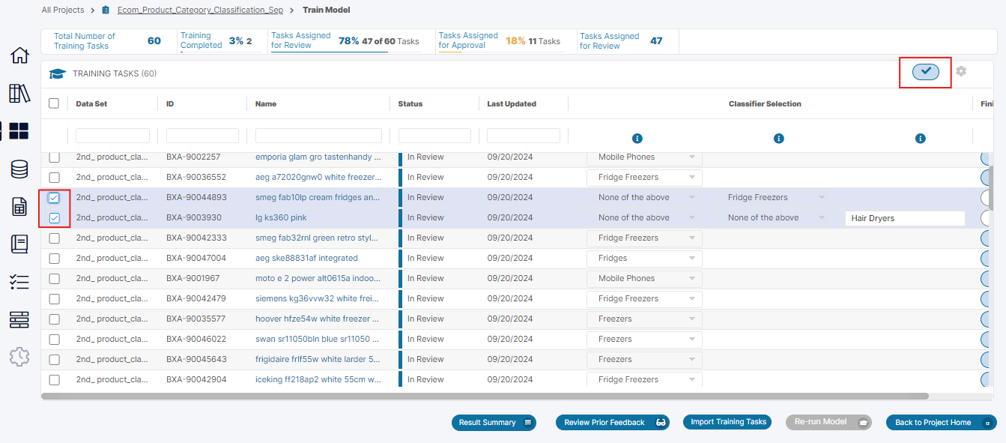Click the Name column filter field

click(318, 136)
